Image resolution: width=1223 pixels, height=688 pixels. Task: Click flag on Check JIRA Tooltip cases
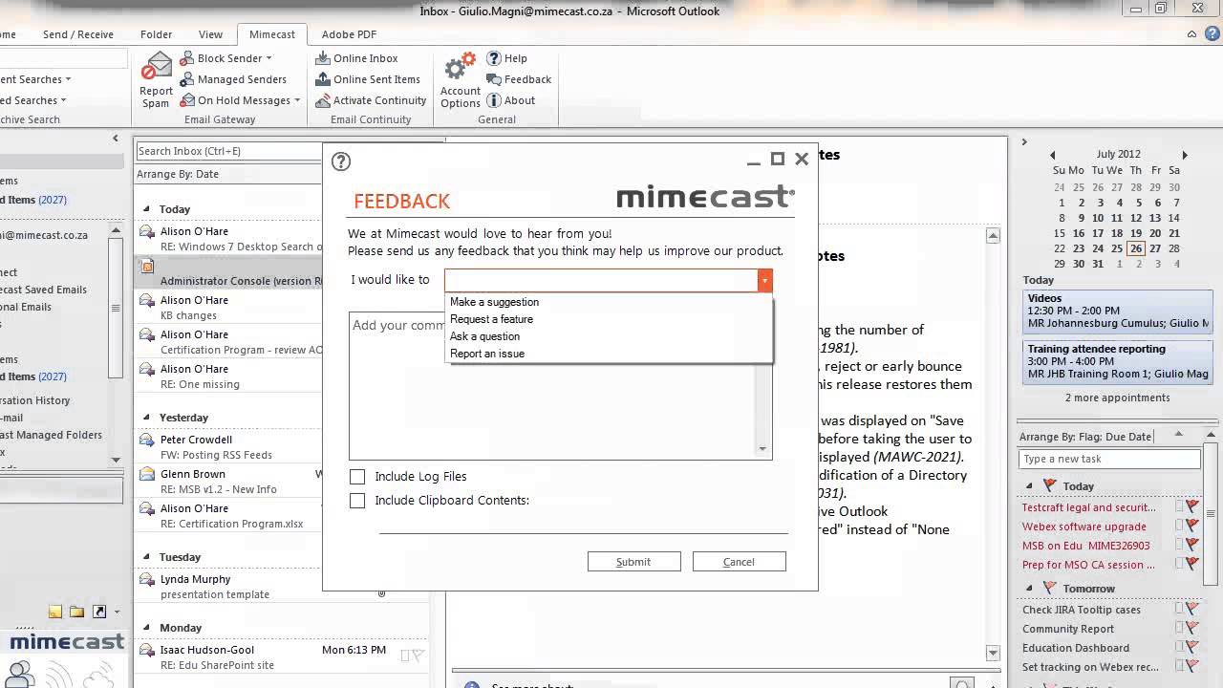(x=1192, y=610)
